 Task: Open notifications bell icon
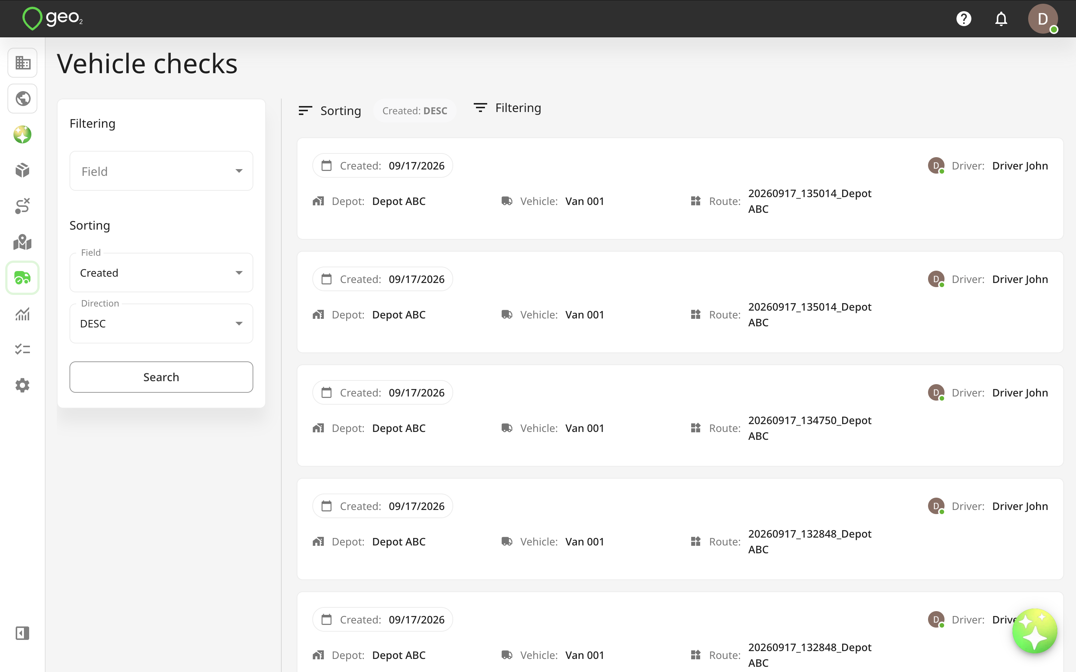(1001, 19)
